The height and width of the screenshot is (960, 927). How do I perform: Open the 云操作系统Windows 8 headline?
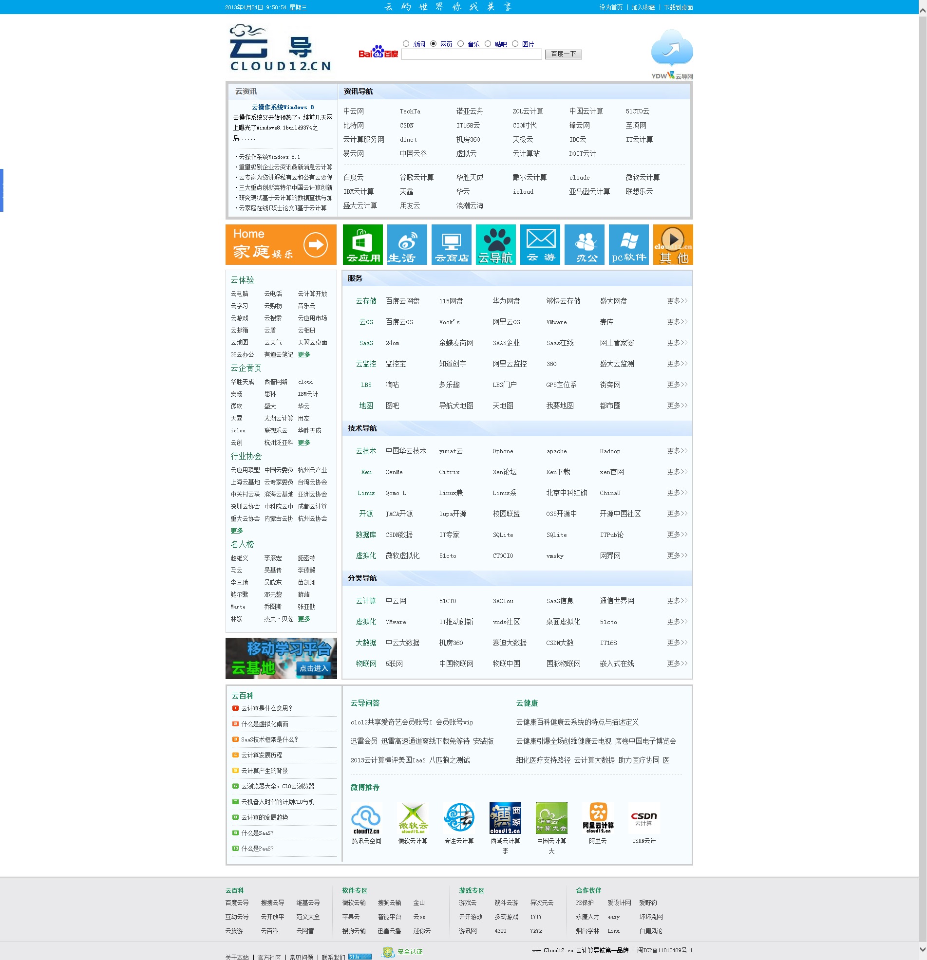[283, 107]
